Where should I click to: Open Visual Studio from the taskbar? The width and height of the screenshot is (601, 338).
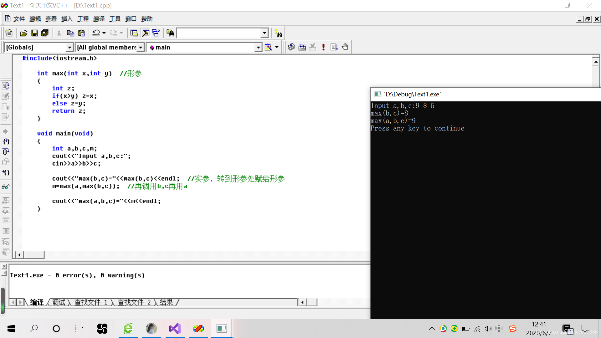click(175, 328)
